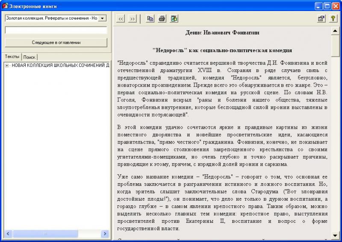342x242 pixels.
Task: Click the app icon in the title bar
Action: coord(5,6)
